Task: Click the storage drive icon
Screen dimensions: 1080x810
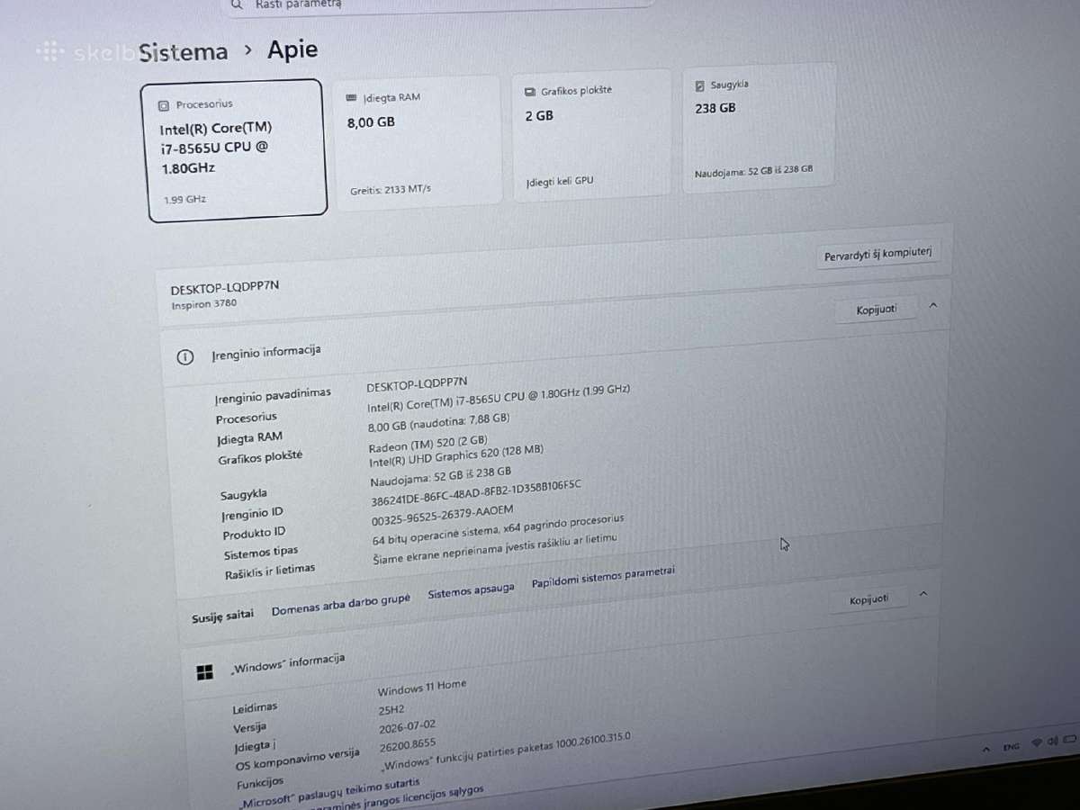Action: (x=700, y=85)
